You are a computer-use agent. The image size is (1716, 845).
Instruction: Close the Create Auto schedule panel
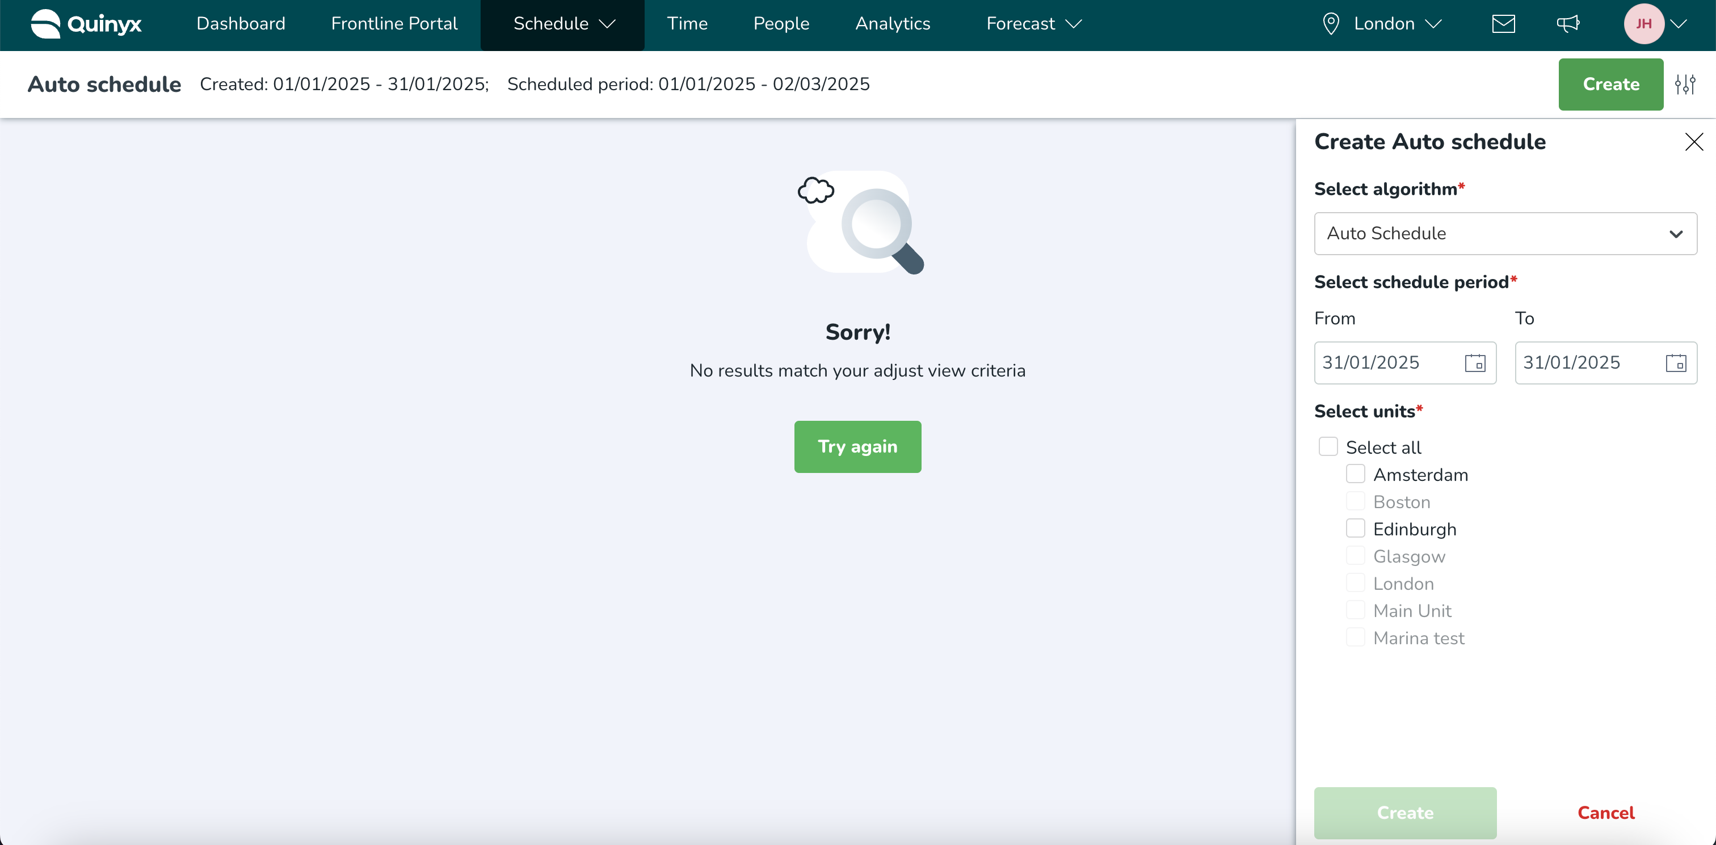[x=1694, y=142]
